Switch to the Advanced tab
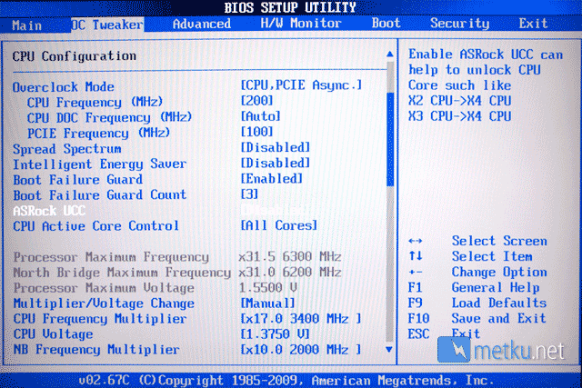The image size is (582, 388). click(202, 25)
